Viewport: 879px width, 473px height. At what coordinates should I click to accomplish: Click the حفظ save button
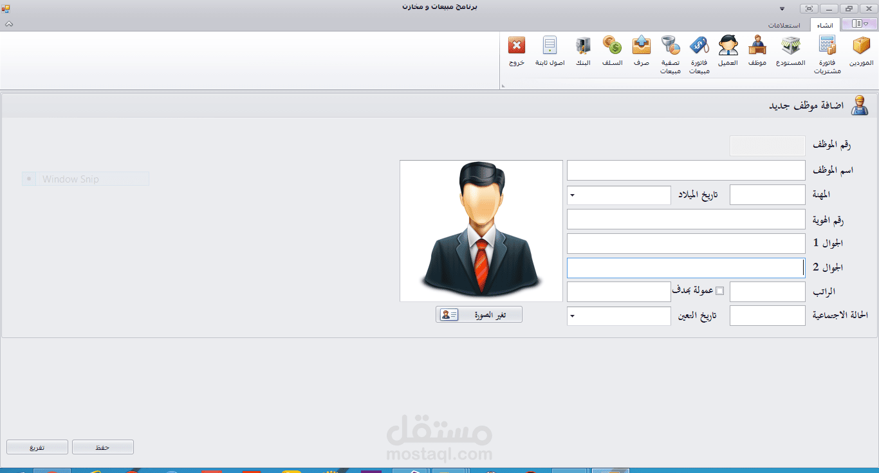pos(103,447)
